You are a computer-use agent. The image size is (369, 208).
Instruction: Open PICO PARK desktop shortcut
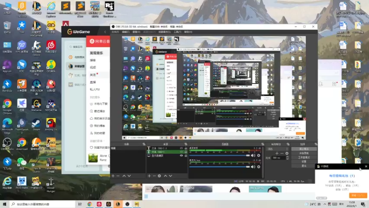pos(22,183)
